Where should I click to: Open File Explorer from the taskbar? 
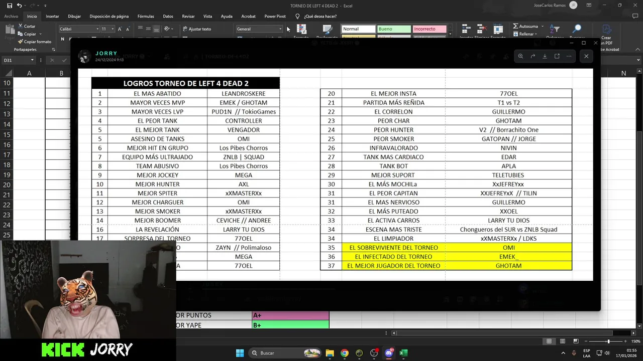[330, 353]
